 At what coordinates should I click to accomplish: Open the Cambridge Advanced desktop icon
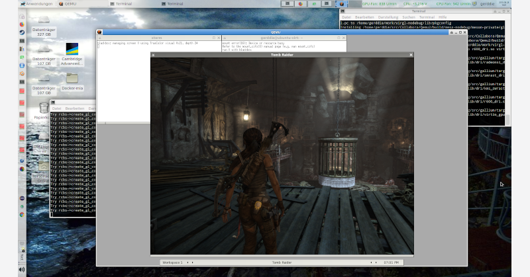click(72, 54)
